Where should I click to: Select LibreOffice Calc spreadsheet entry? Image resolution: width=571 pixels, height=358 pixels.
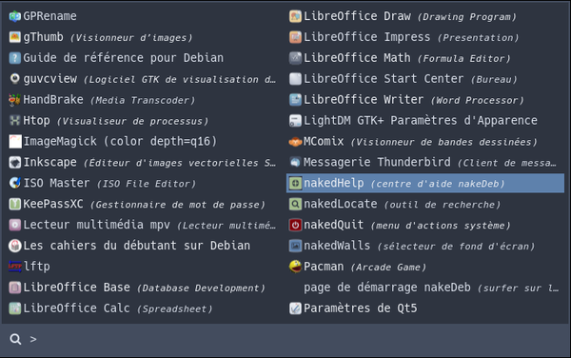coord(143,308)
